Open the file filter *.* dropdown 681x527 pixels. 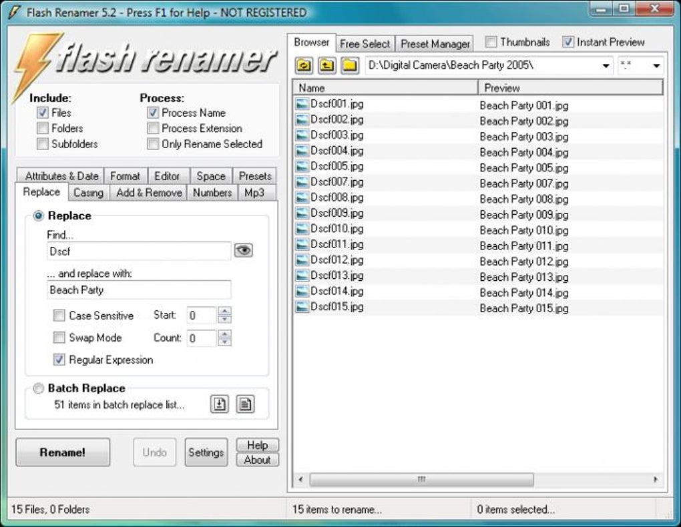point(656,66)
